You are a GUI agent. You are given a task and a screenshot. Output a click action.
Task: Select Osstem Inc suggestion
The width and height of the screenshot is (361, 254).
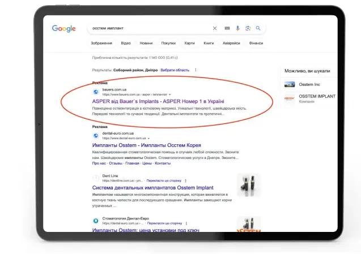click(x=309, y=84)
